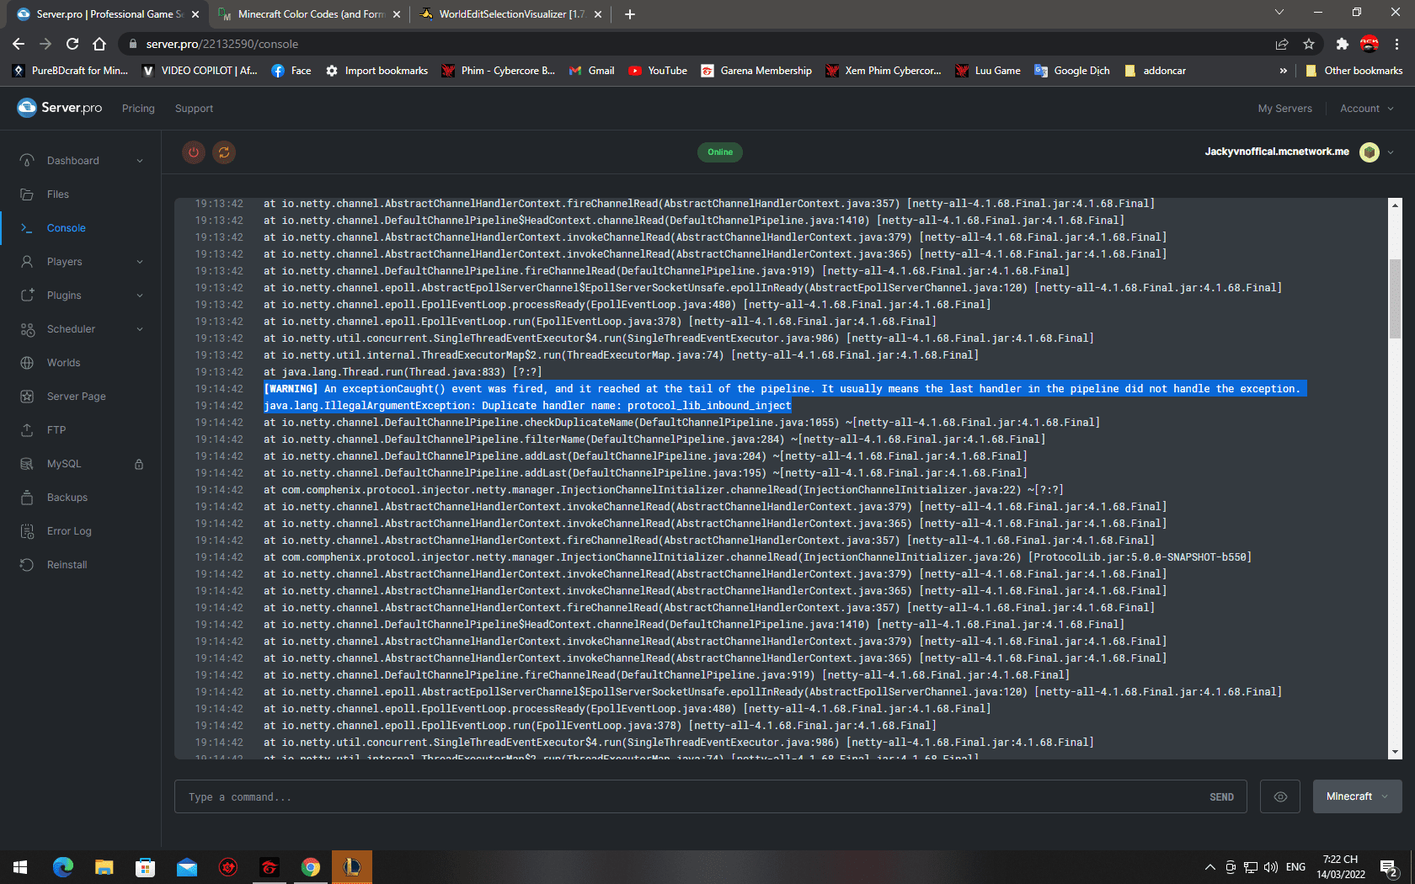Click the console scrollbar thumb
Image resolution: width=1415 pixels, height=884 pixels.
tap(1395, 299)
